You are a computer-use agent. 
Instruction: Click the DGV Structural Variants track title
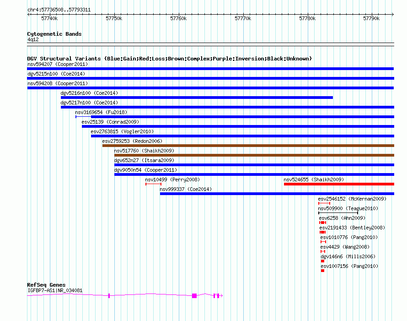point(170,59)
